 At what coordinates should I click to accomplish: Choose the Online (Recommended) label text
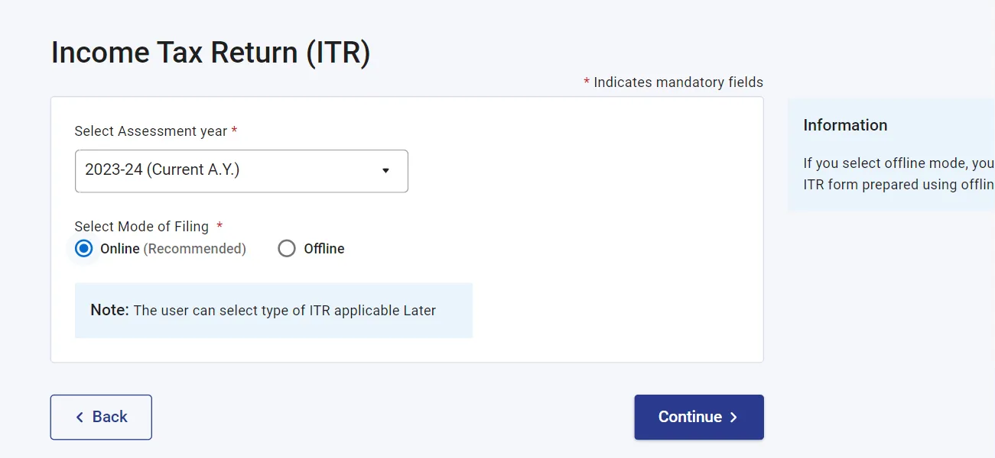173,249
